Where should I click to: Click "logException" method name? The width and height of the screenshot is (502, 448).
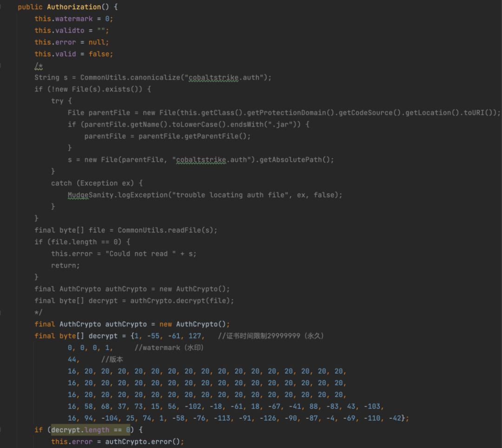click(143, 195)
